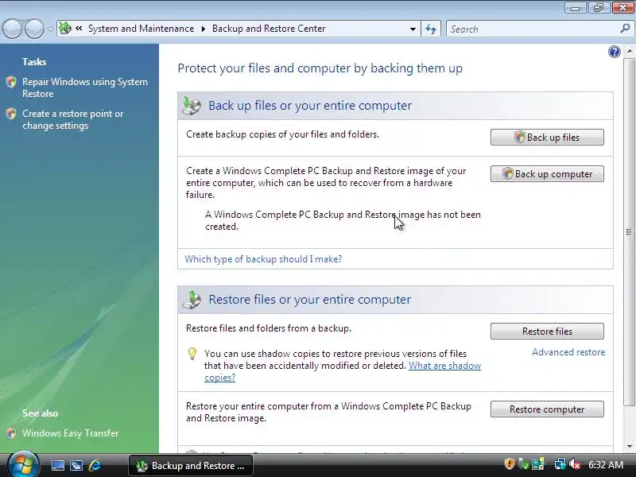The height and width of the screenshot is (477, 636).
Task: Click Back up files or your entire computer heading
Action: pos(310,106)
